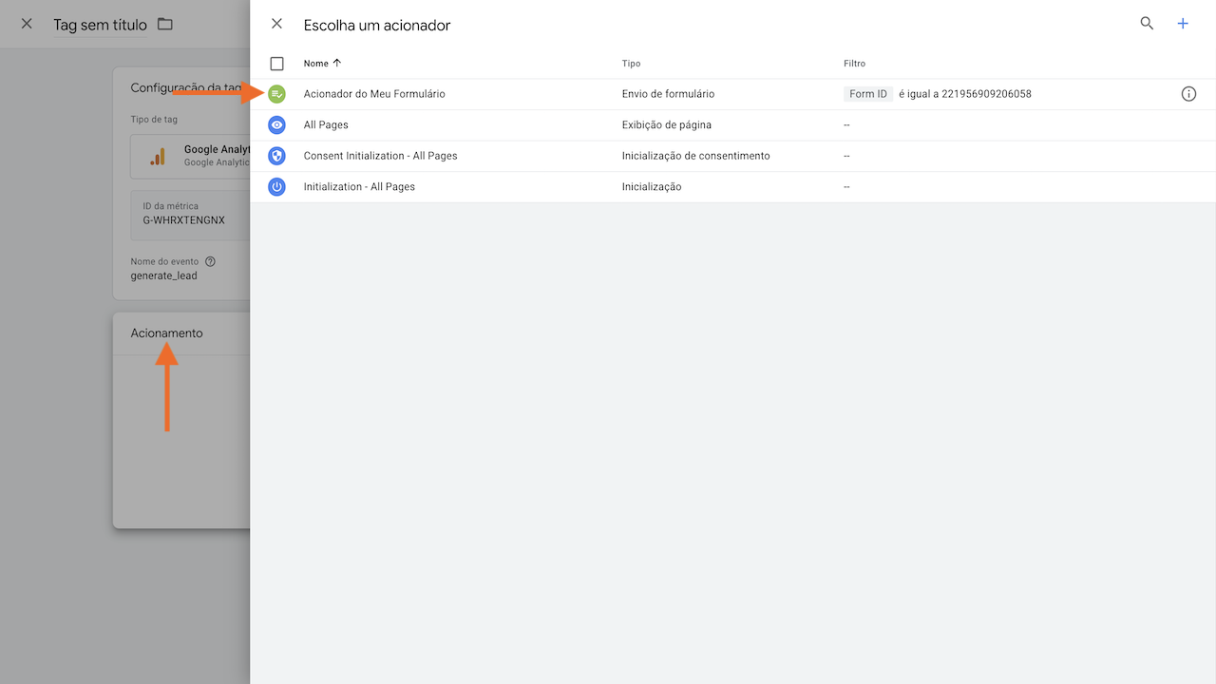Close the trigger chooser dialog

(276, 23)
